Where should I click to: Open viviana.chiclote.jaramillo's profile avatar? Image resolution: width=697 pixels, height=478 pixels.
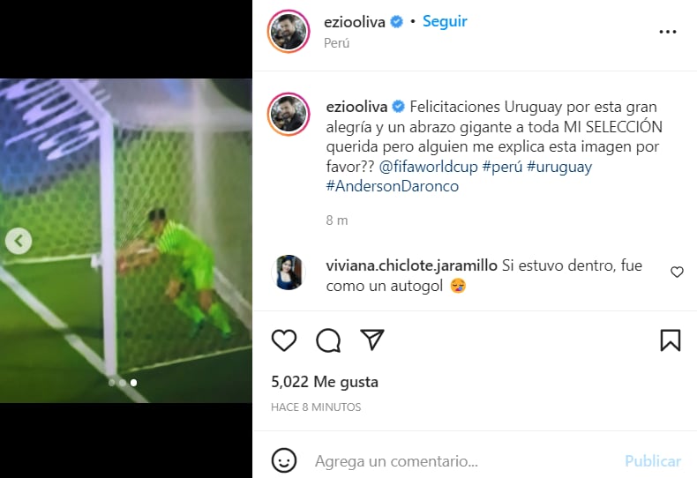[289, 273]
